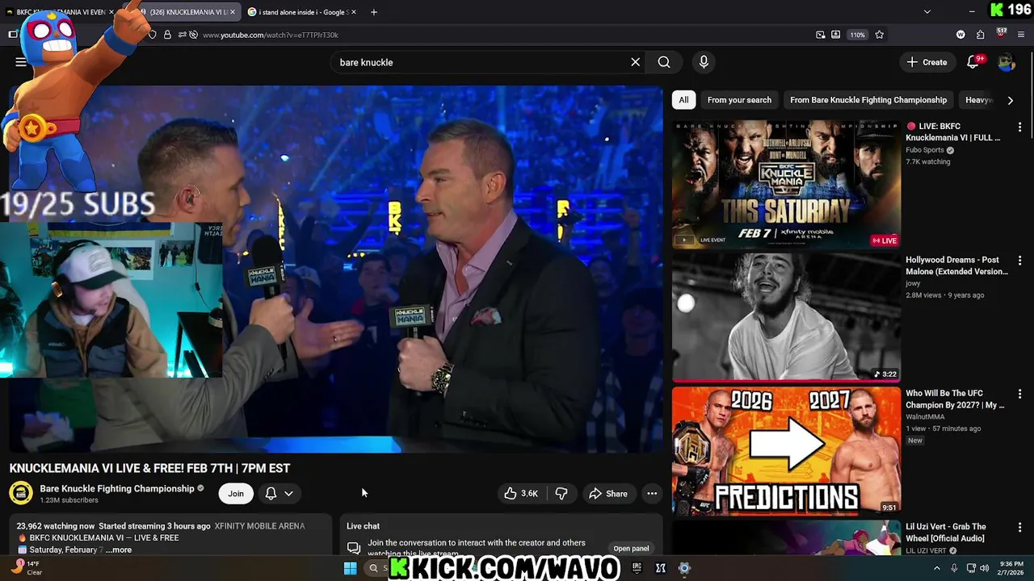Image resolution: width=1034 pixels, height=581 pixels.
Task: Open the LIVE BKFC Knucklemania VI thumbnail
Action: 786,185
